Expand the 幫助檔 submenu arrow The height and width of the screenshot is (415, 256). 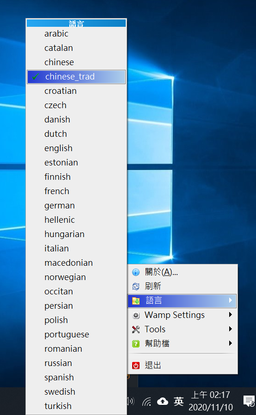230,343
